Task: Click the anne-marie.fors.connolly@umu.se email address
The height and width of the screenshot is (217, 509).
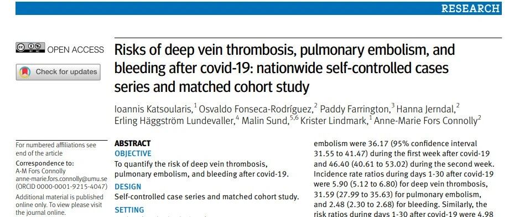Action: tap(61, 179)
